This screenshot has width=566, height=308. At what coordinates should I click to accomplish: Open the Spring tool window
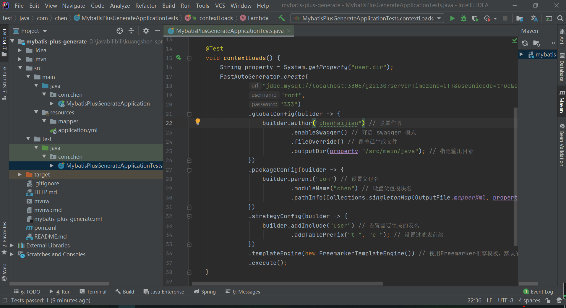pos(205,292)
